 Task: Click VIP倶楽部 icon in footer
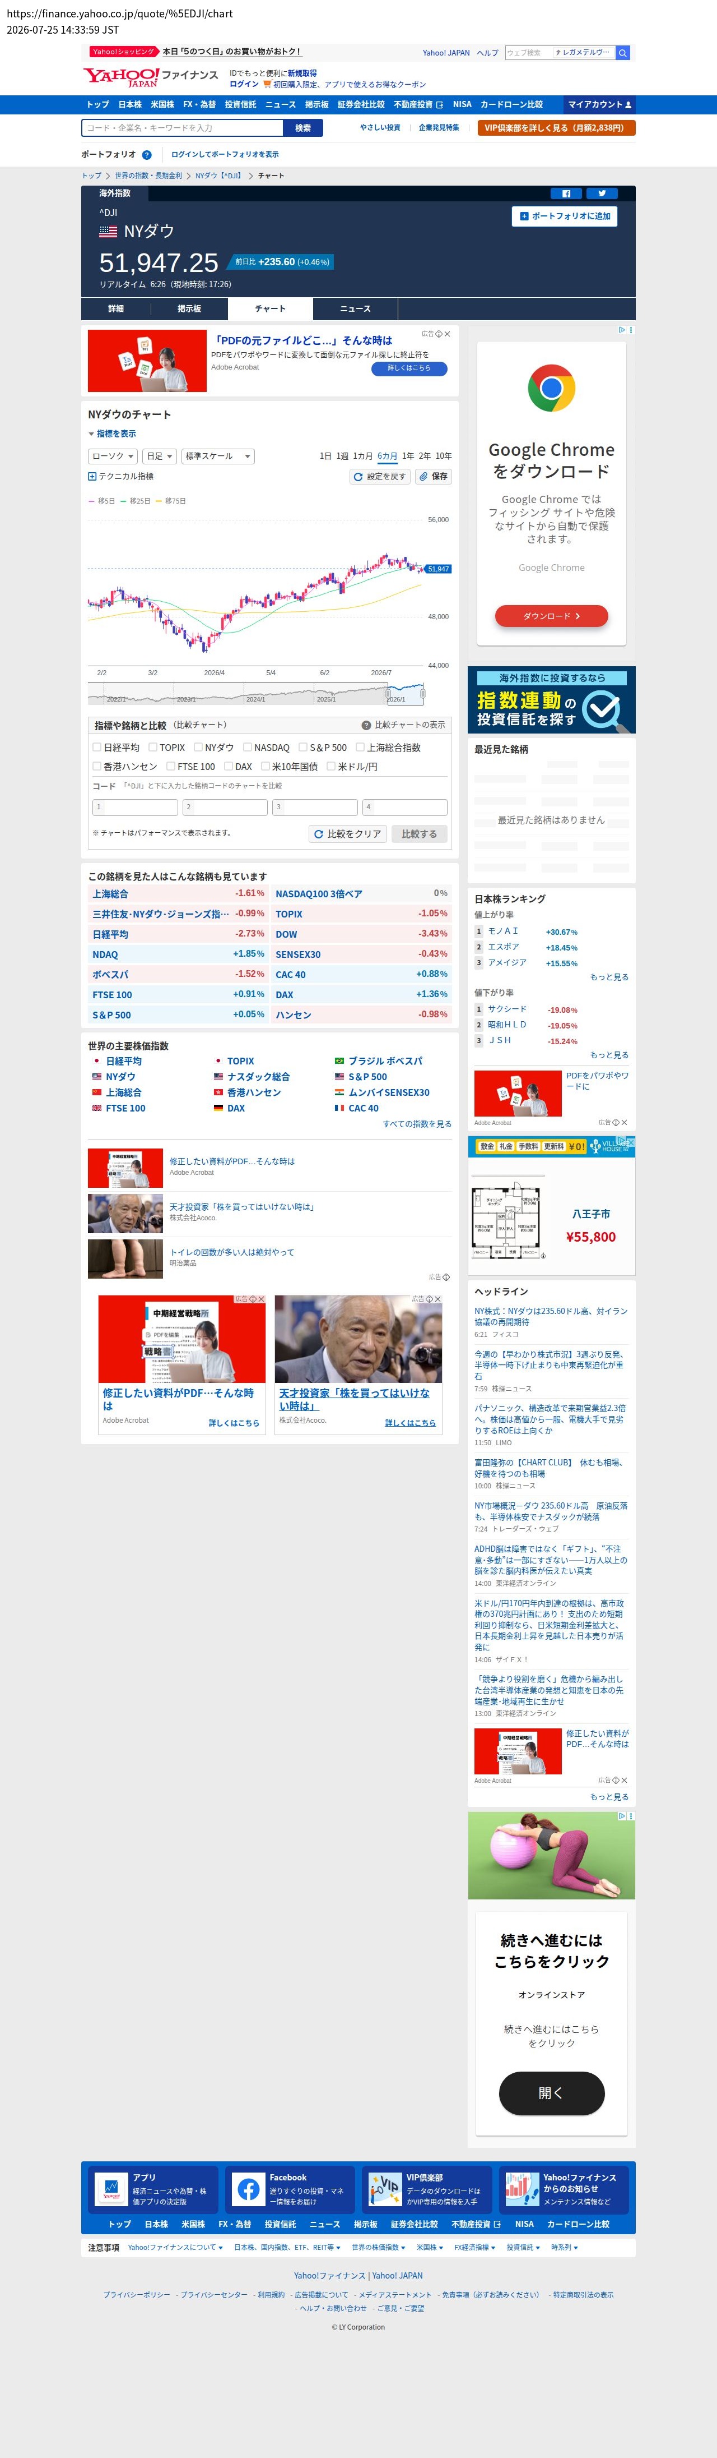(385, 2190)
